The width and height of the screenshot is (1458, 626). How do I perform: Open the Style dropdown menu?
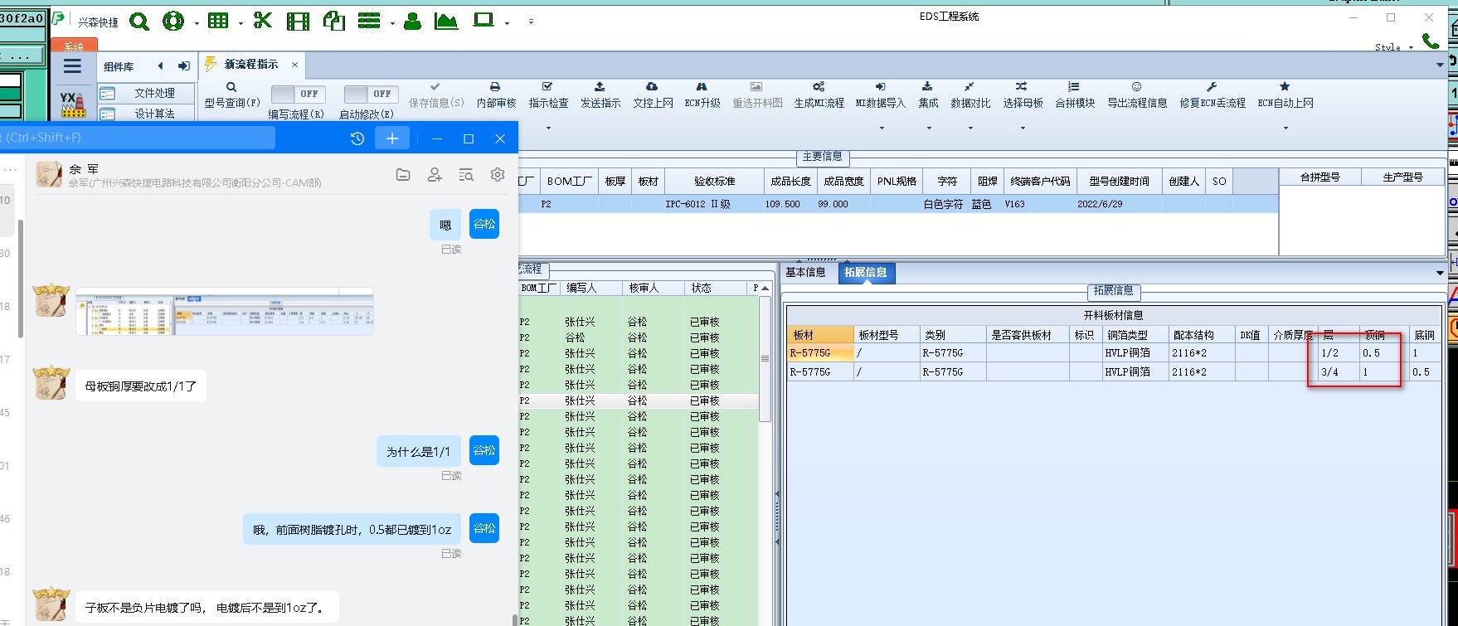pyautogui.click(x=1394, y=47)
